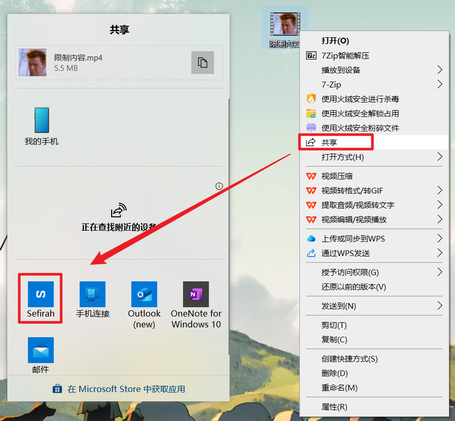455x421 pixels.
Task: Open the 在 Microsoft Store 中获取应用 link
Action: [119, 389]
